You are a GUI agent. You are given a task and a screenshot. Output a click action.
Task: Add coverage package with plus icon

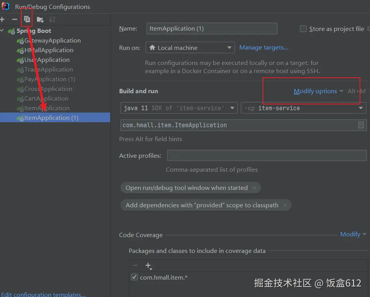pos(148,266)
